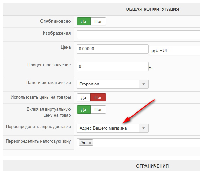Image resolution: width=200 pixels, height=171 pixels.
Task: Expand the Адрес Вашего магазина dropdown arrow
Action: click(144, 128)
